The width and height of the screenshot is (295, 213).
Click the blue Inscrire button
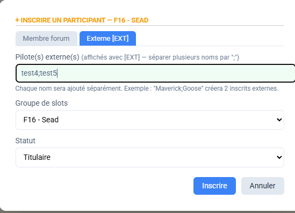click(214, 186)
